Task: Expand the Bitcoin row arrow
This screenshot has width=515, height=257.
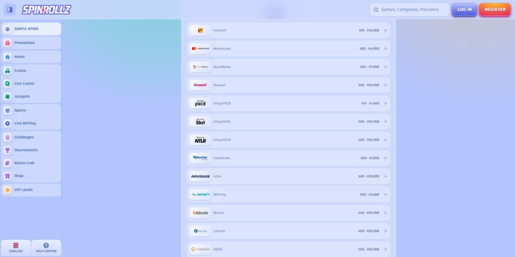Action: (x=386, y=213)
